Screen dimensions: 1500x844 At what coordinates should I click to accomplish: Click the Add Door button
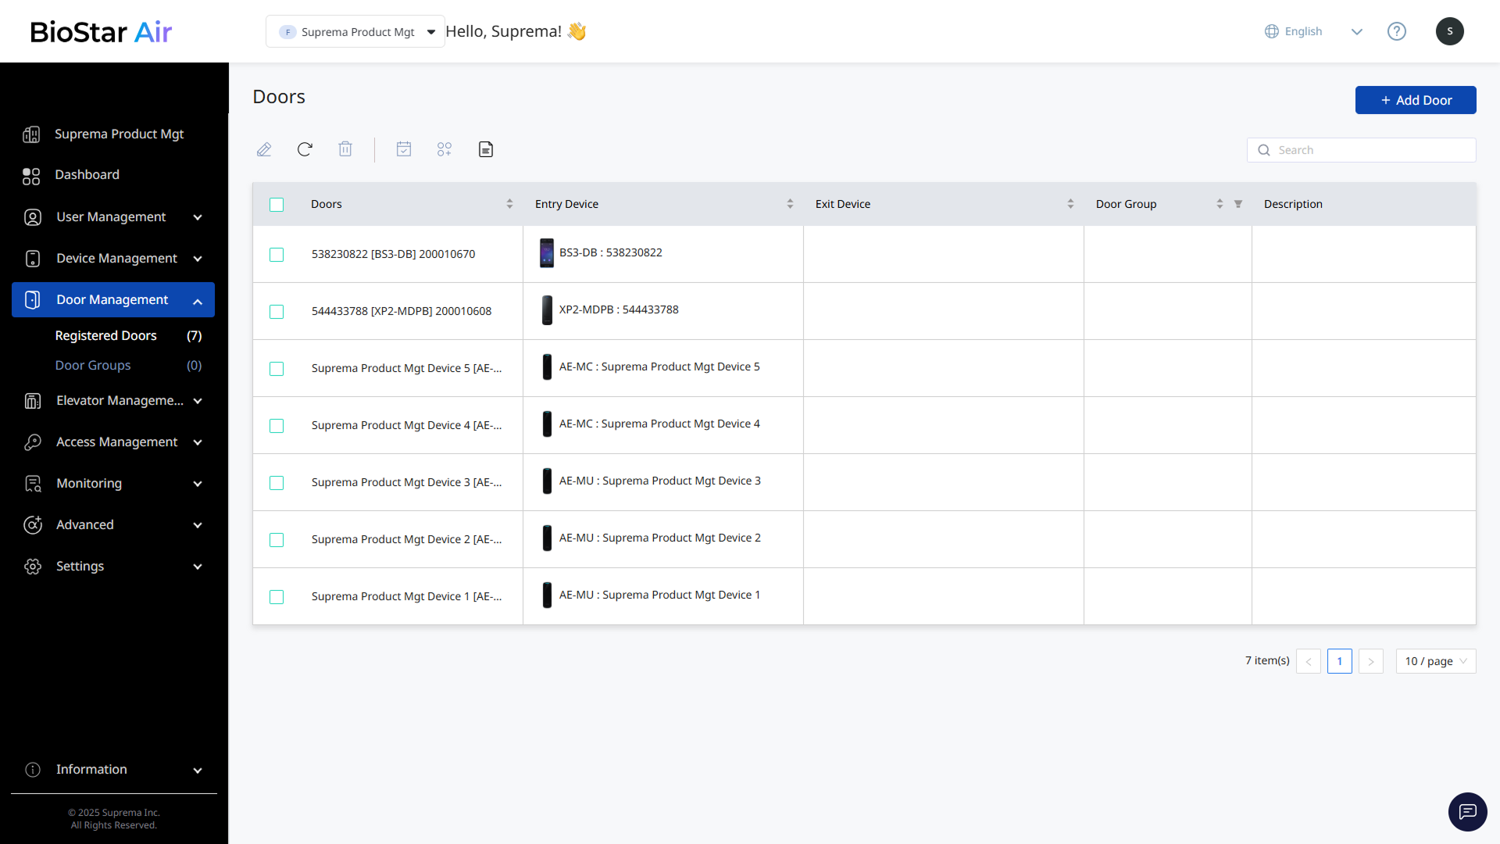click(x=1415, y=100)
